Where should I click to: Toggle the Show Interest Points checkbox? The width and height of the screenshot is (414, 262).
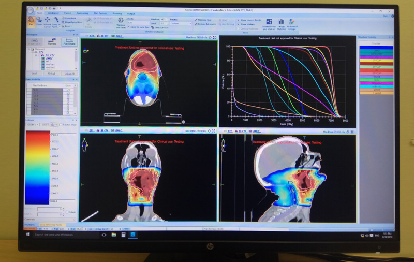[x=238, y=19]
